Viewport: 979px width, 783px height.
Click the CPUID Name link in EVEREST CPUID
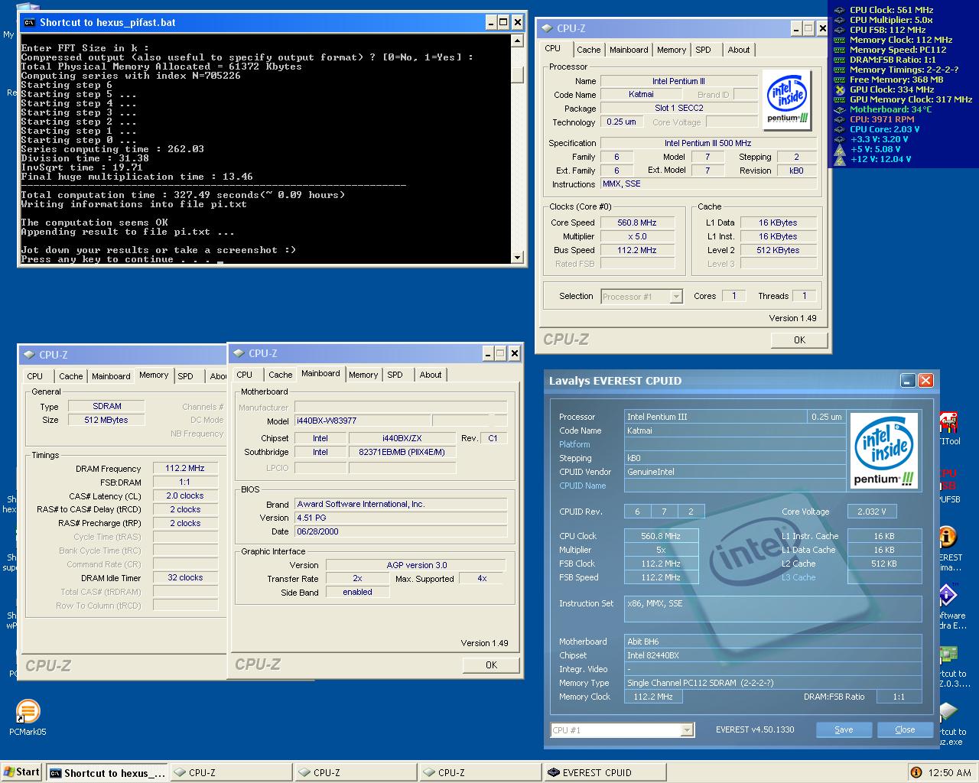[582, 486]
